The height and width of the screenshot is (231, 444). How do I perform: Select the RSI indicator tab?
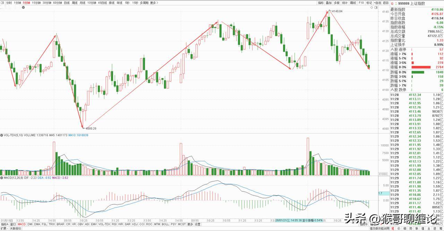(x=114, y=224)
